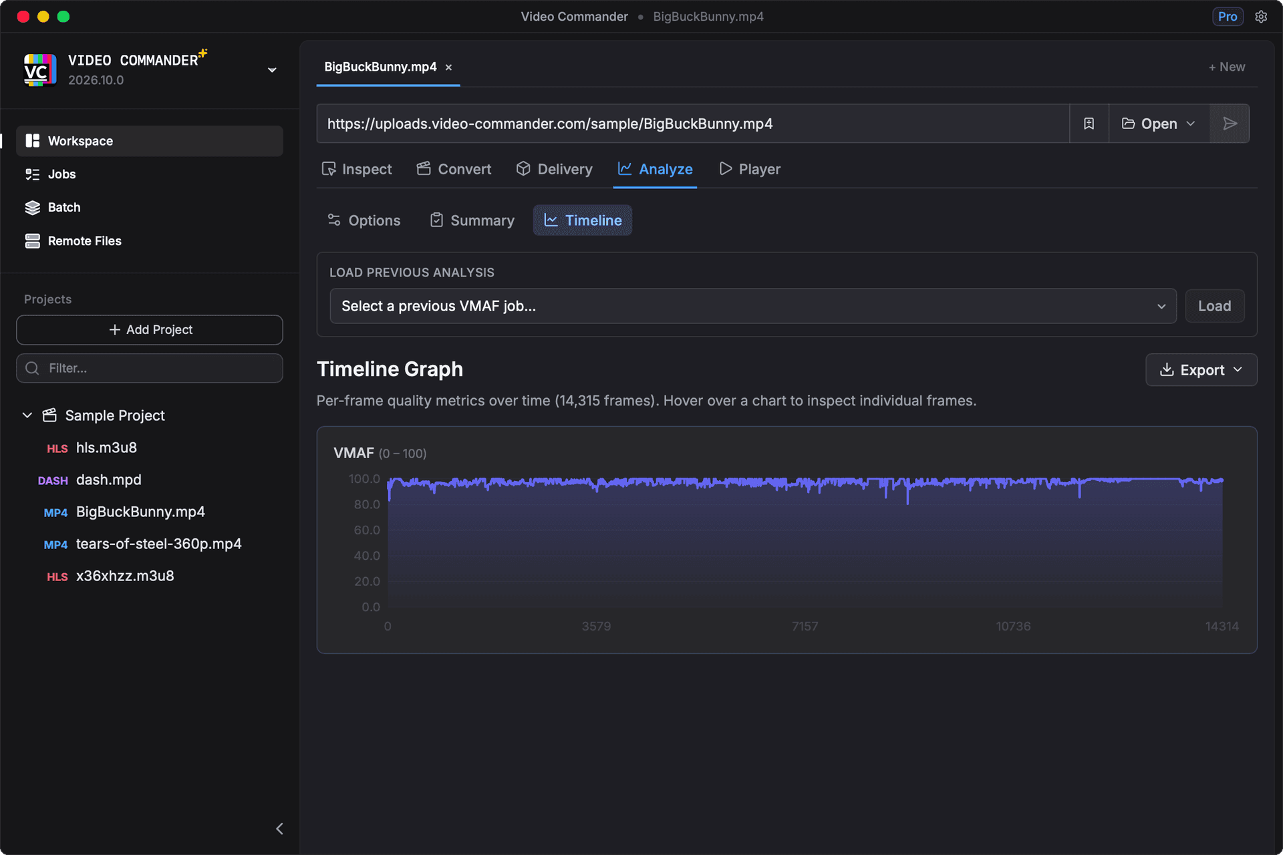The image size is (1283, 855).
Task: Open the Open button dropdown arrow
Action: point(1191,124)
